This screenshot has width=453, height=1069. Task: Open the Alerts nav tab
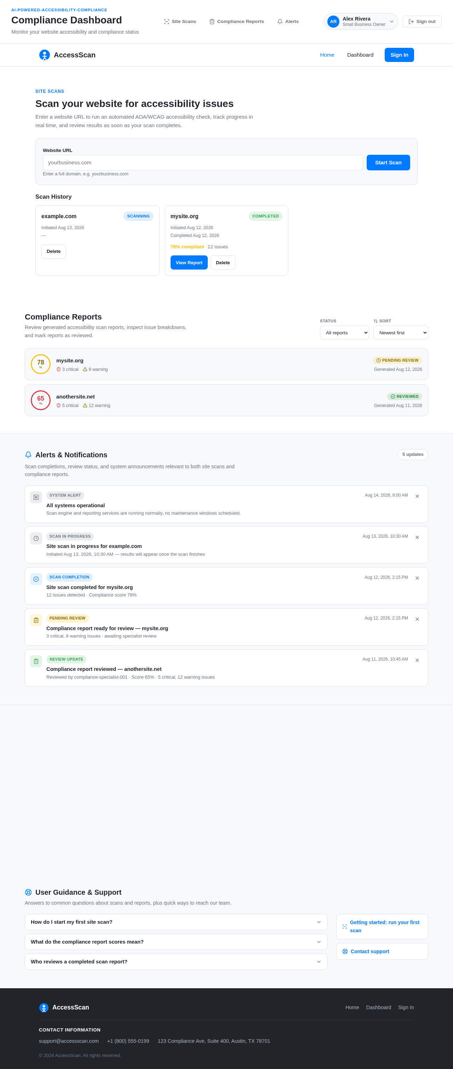click(288, 22)
